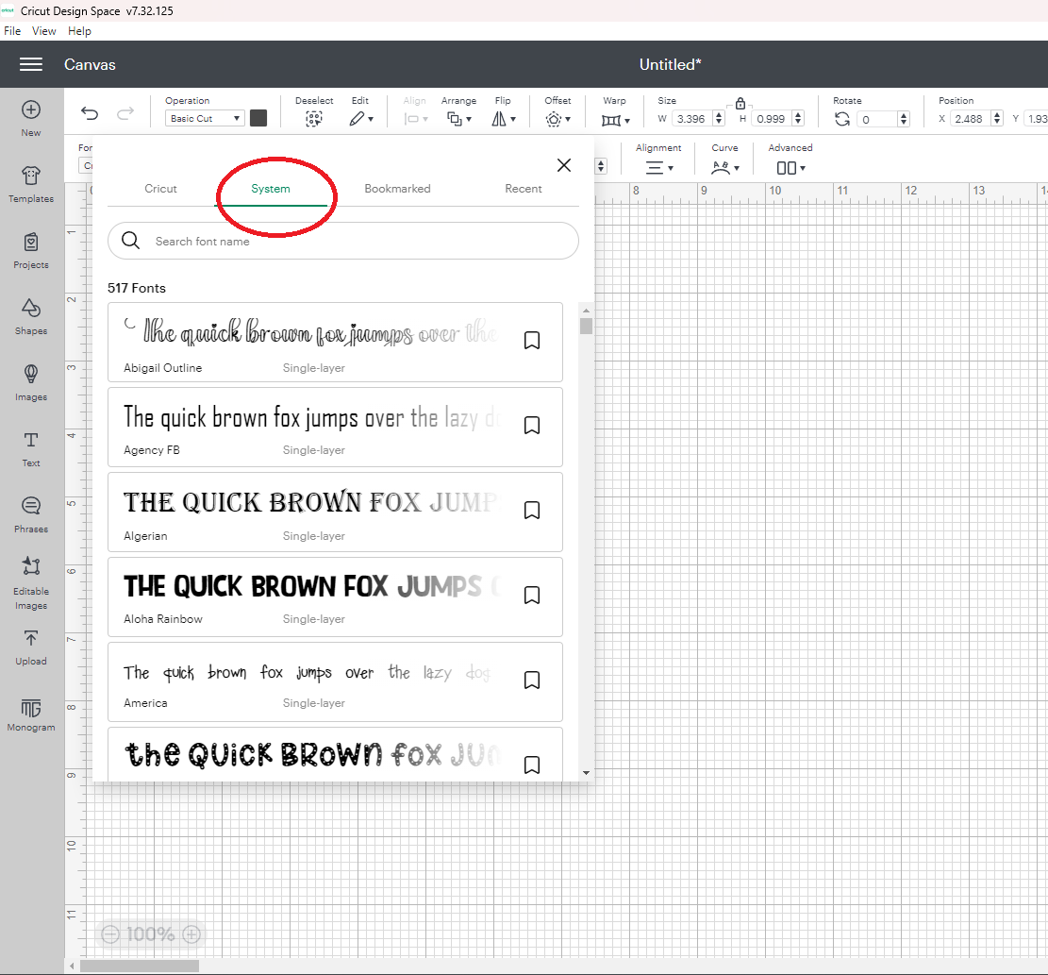Open Editable Images panel

click(31, 583)
